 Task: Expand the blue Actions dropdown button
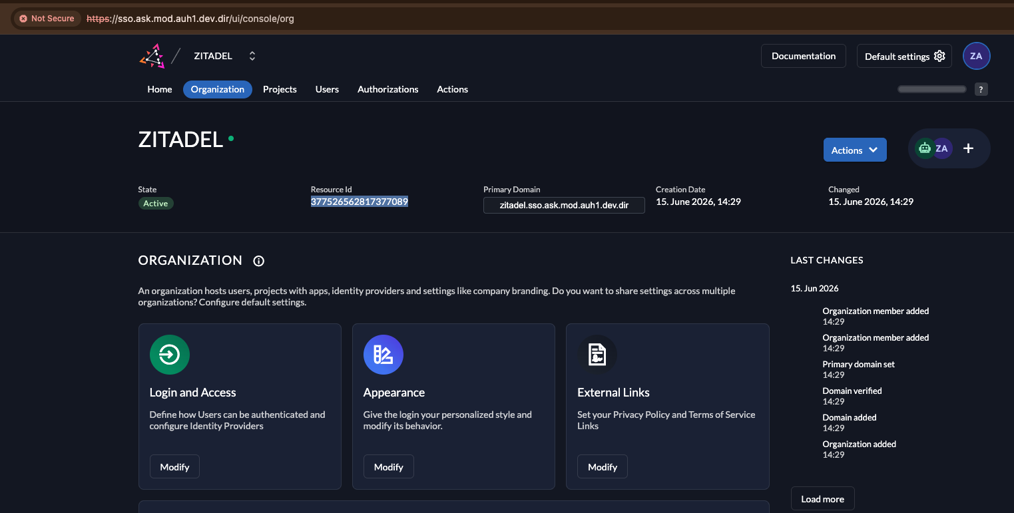point(855,150)
